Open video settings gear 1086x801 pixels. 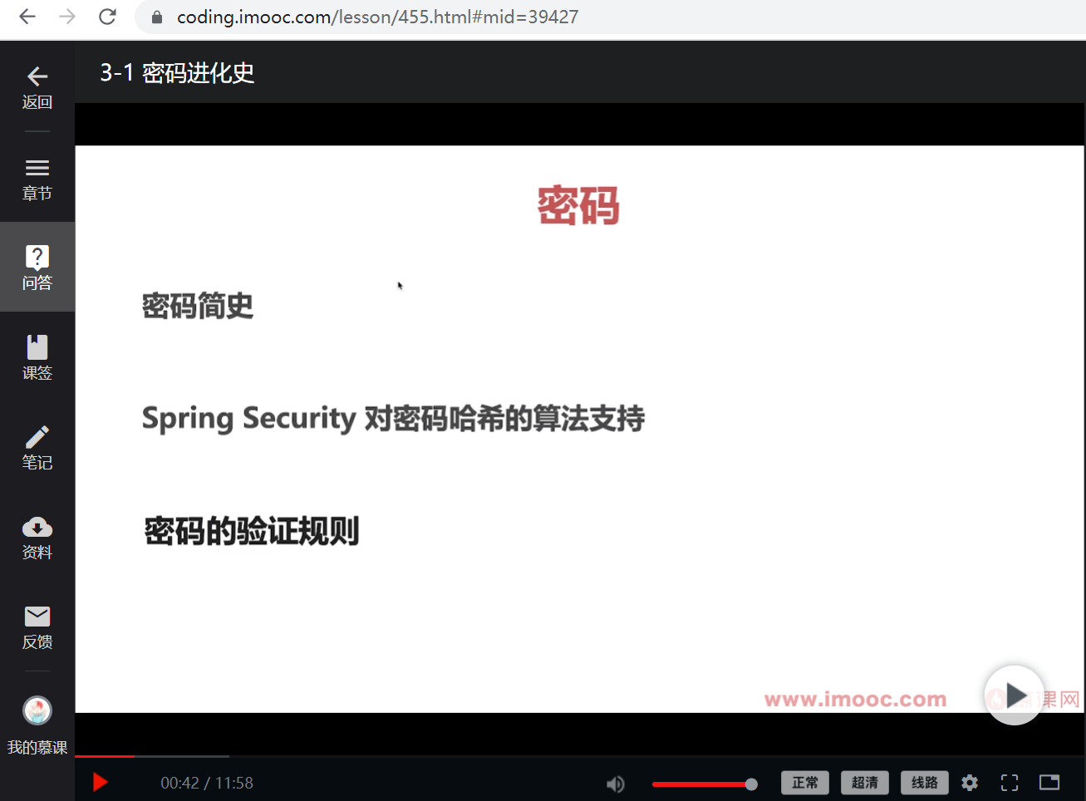970,783
